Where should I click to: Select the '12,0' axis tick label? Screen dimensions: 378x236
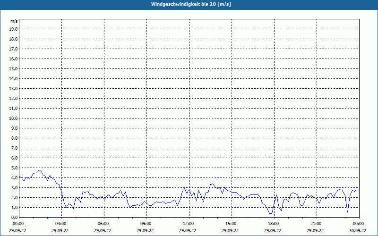point(13,99)
